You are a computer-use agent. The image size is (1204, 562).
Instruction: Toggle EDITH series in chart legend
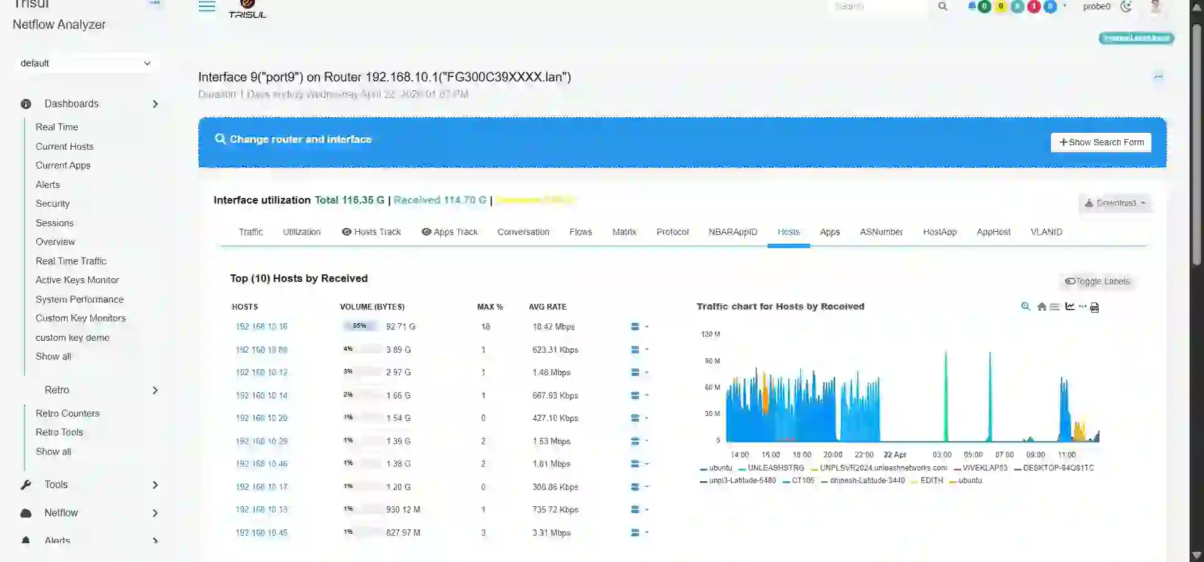pyautogui.click(x=927, y=481)
